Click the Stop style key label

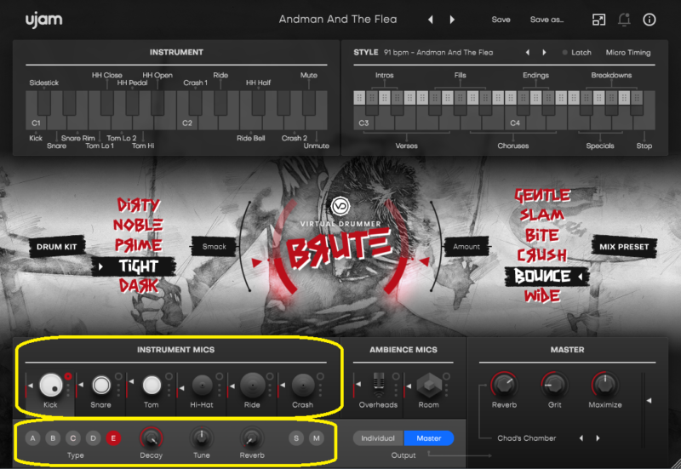click(644, 146)
